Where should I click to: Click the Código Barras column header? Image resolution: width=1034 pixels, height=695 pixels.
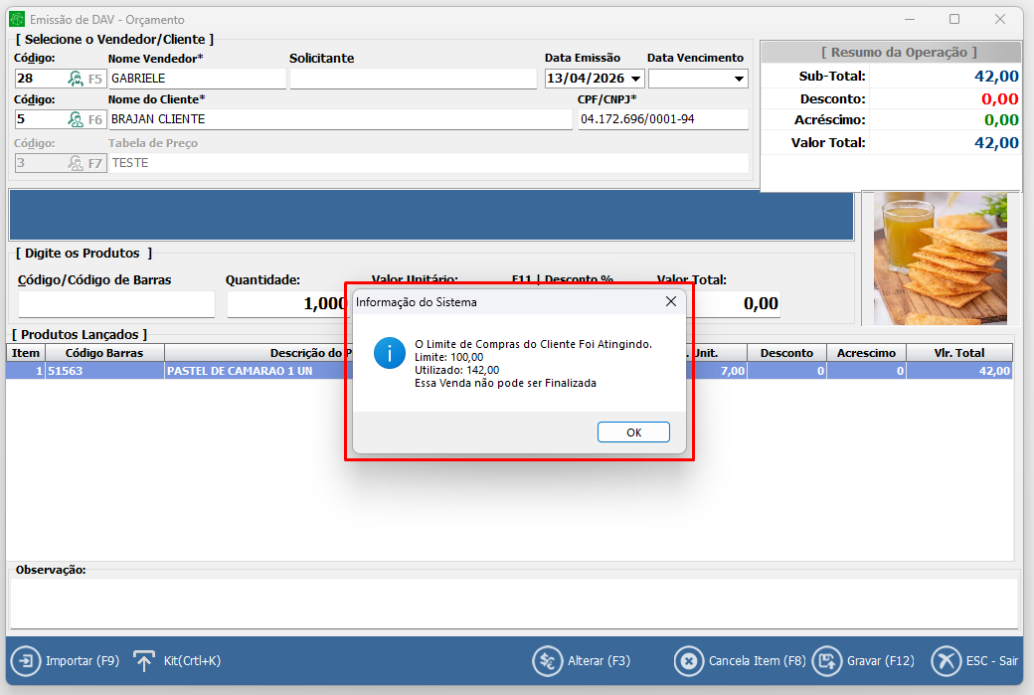[104, 353]
